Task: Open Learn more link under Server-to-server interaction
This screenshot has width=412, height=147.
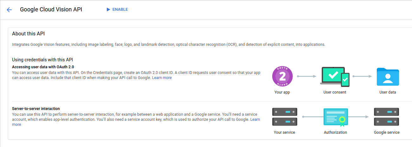Action: pyautogui.click(x=255, y=119)
